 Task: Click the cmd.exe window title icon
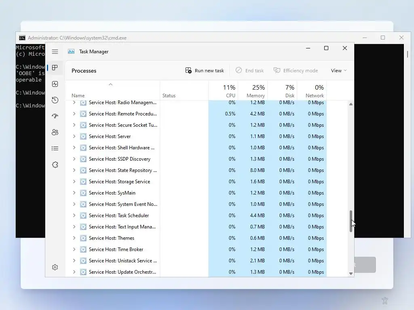tap(22, 38)
